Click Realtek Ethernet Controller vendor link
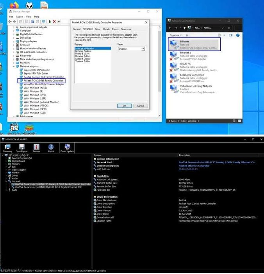The height and width of the screenshot is (274, 264). point(194,166)
